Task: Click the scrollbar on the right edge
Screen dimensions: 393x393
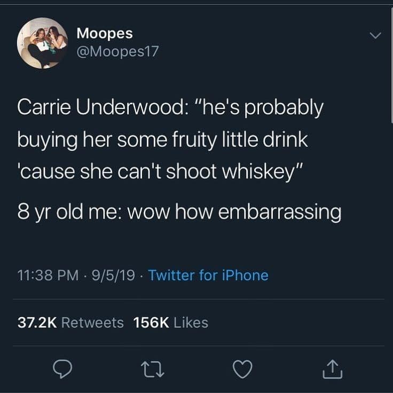Action: click(392, 65)
